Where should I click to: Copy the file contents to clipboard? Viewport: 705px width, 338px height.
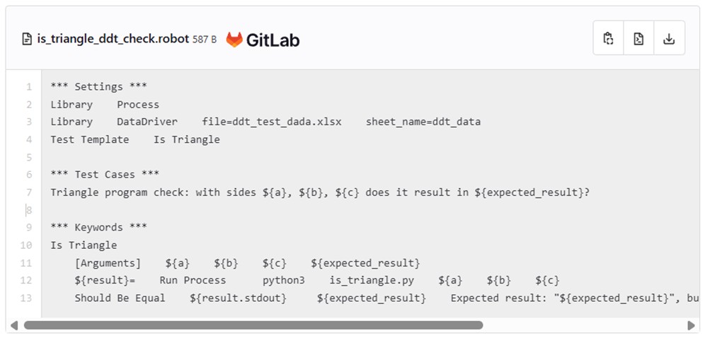click(x=608, y=39)
